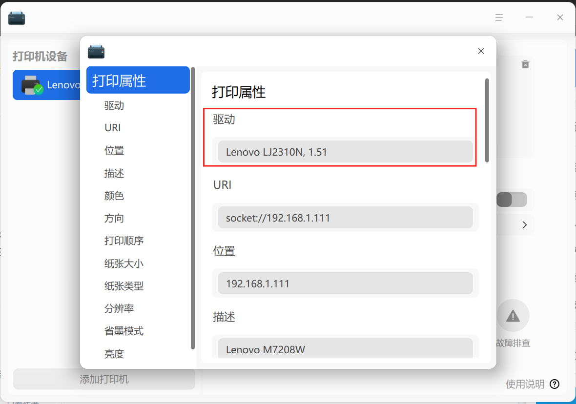The width and height of the screenshot is (576, 404).
Task: Jump to 方向 in the sidebar
Action: (114, 219)
